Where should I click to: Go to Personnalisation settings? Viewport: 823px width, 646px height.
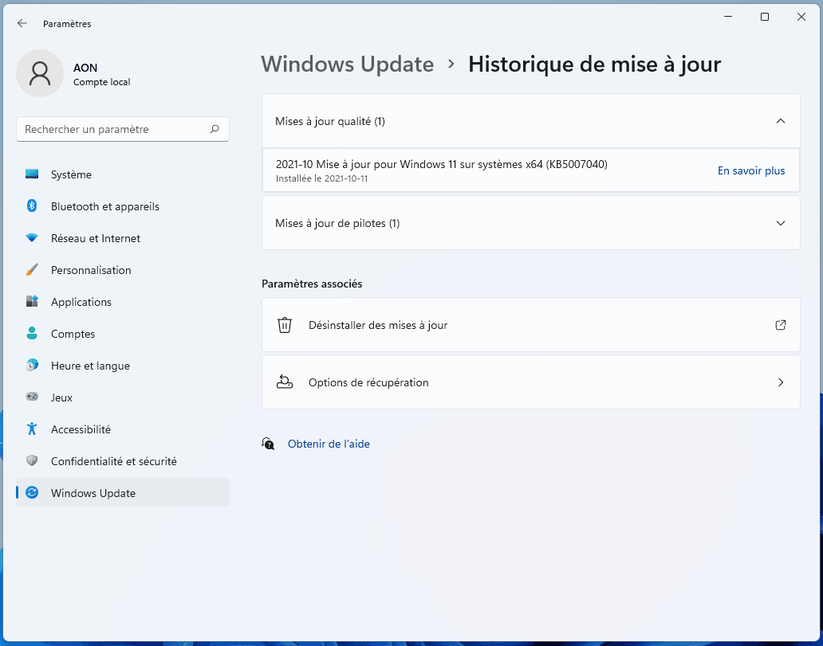click(x=123, y=270)
